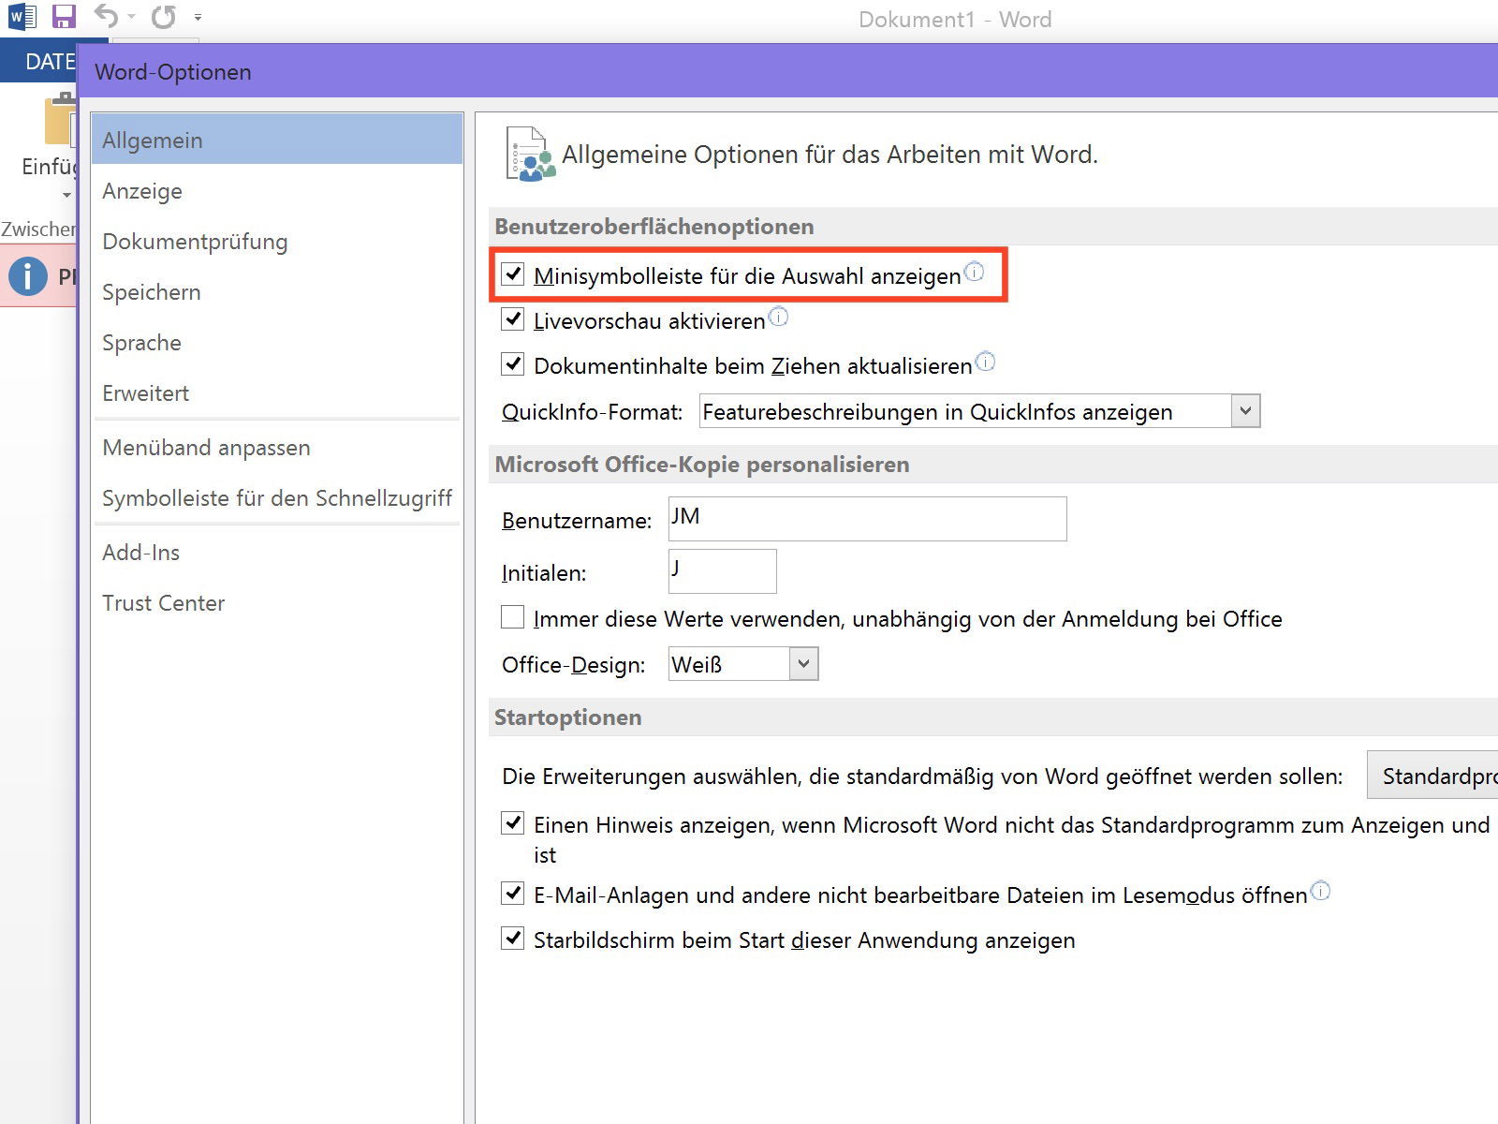
Task: Click the DATEI ribbon tab
Action: pyautogui.click(x=39, y=62)
